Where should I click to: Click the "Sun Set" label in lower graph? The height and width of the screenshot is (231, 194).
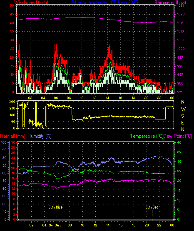point(152,207)
